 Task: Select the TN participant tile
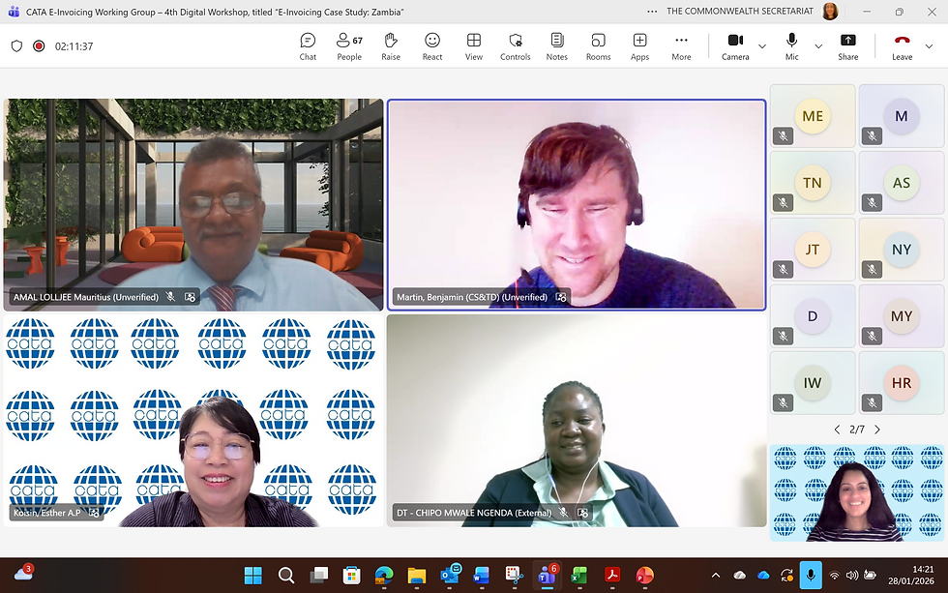point(813,183)
